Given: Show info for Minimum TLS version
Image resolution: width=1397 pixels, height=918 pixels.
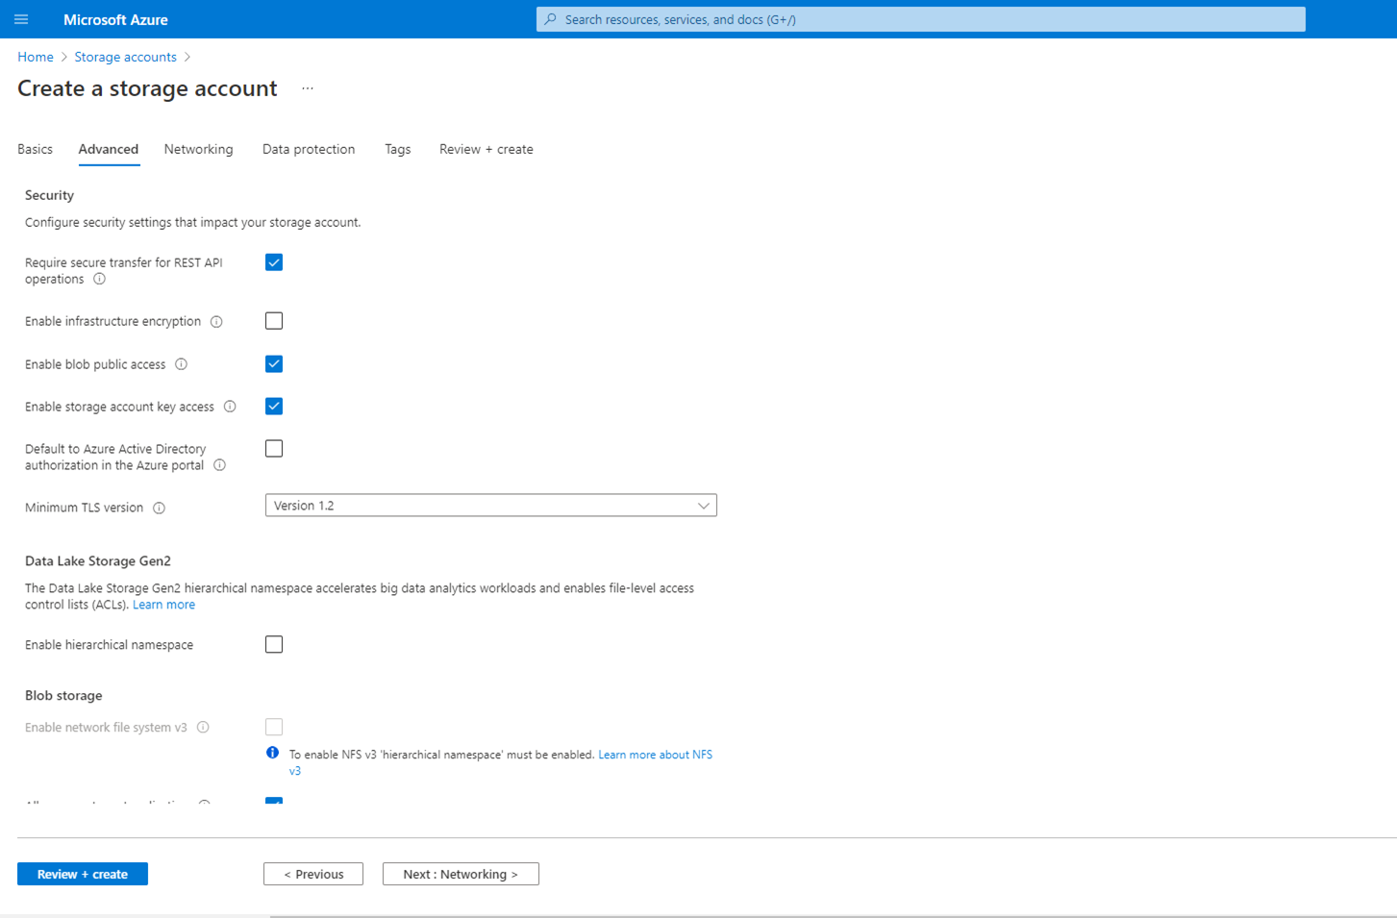Looking at the screenshot, I should [x=159, y=509].
